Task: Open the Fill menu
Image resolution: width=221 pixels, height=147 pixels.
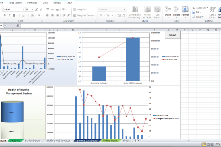Action: coord(197,12)
